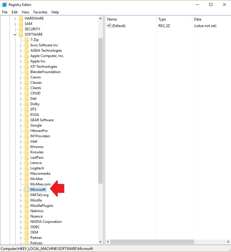The width and height of the screenshot is (231, 252).
Task: Expand the OEM key
Action: [x=21, y=233]
